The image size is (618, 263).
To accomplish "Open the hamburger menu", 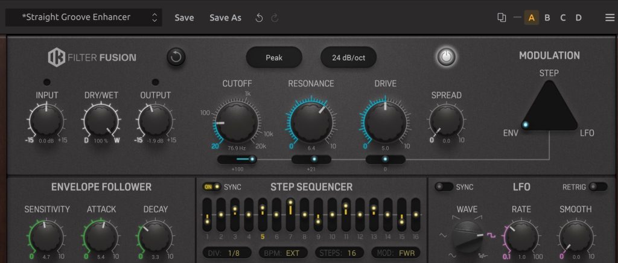I will point(609,17).
